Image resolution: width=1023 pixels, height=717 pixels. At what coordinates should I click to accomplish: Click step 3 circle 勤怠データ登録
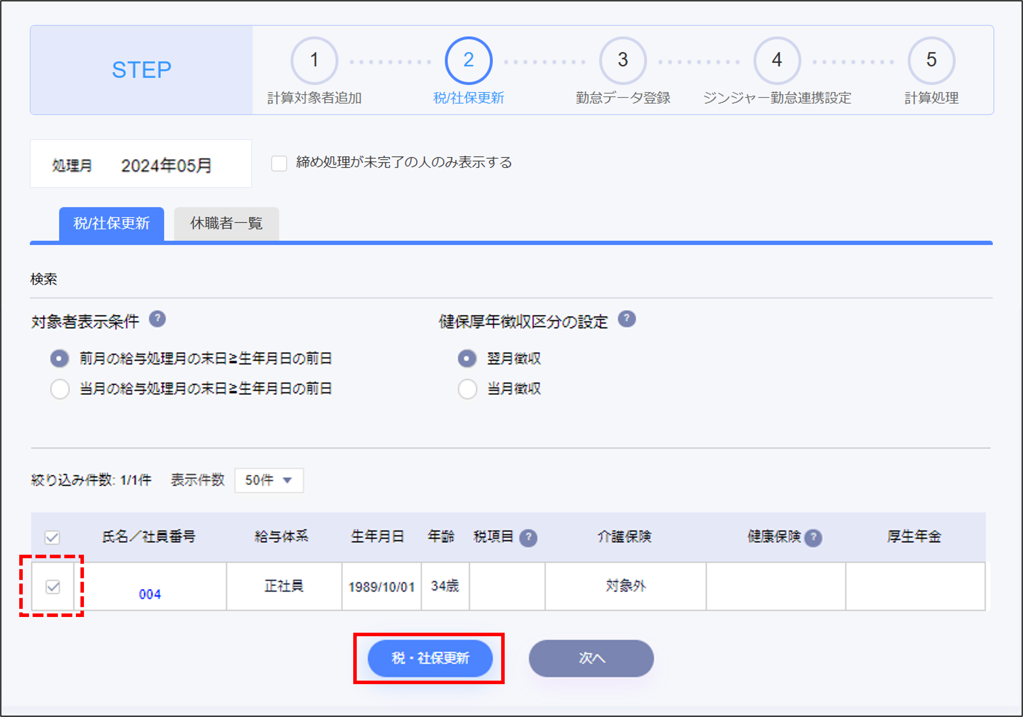click(x=623, y=61)
